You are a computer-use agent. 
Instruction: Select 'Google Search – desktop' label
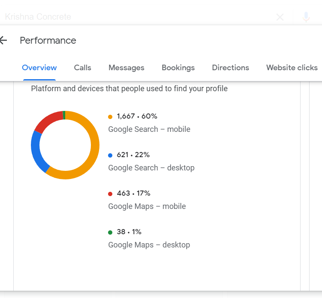[x=151, y=168]
